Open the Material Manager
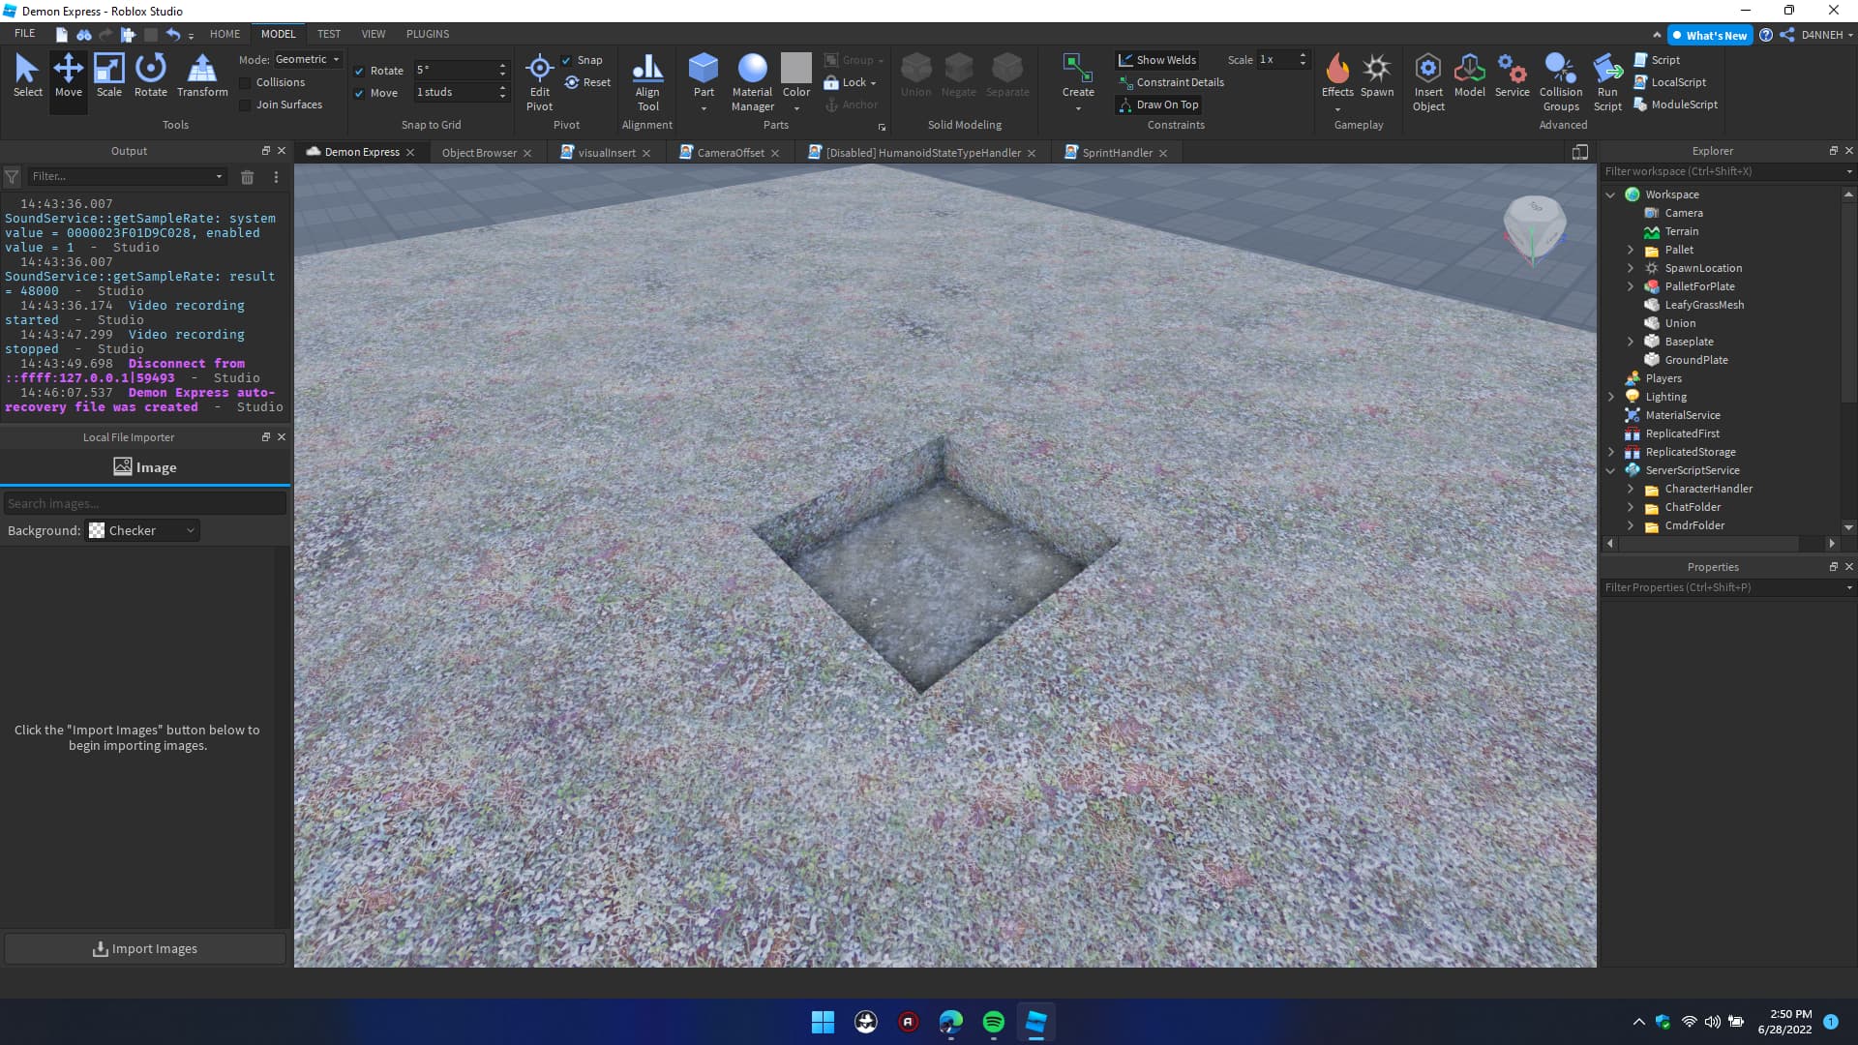 point(752,82)
